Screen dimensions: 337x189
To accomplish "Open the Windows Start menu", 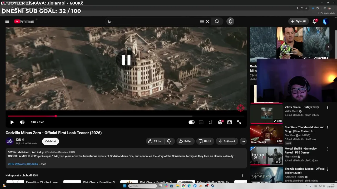I will pos(125,186).
